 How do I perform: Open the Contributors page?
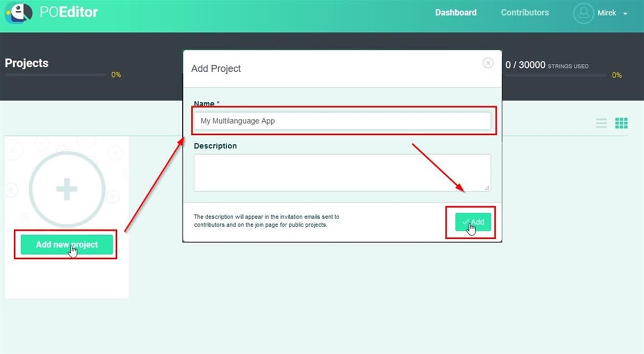coord(525,12)
